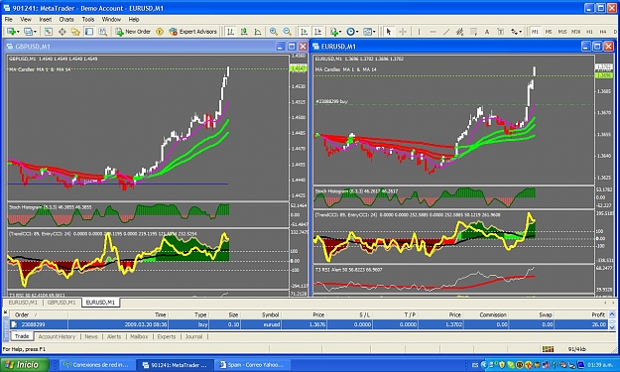
Task: Switch chart to Bar Chart icon
Action: point(230,32)
